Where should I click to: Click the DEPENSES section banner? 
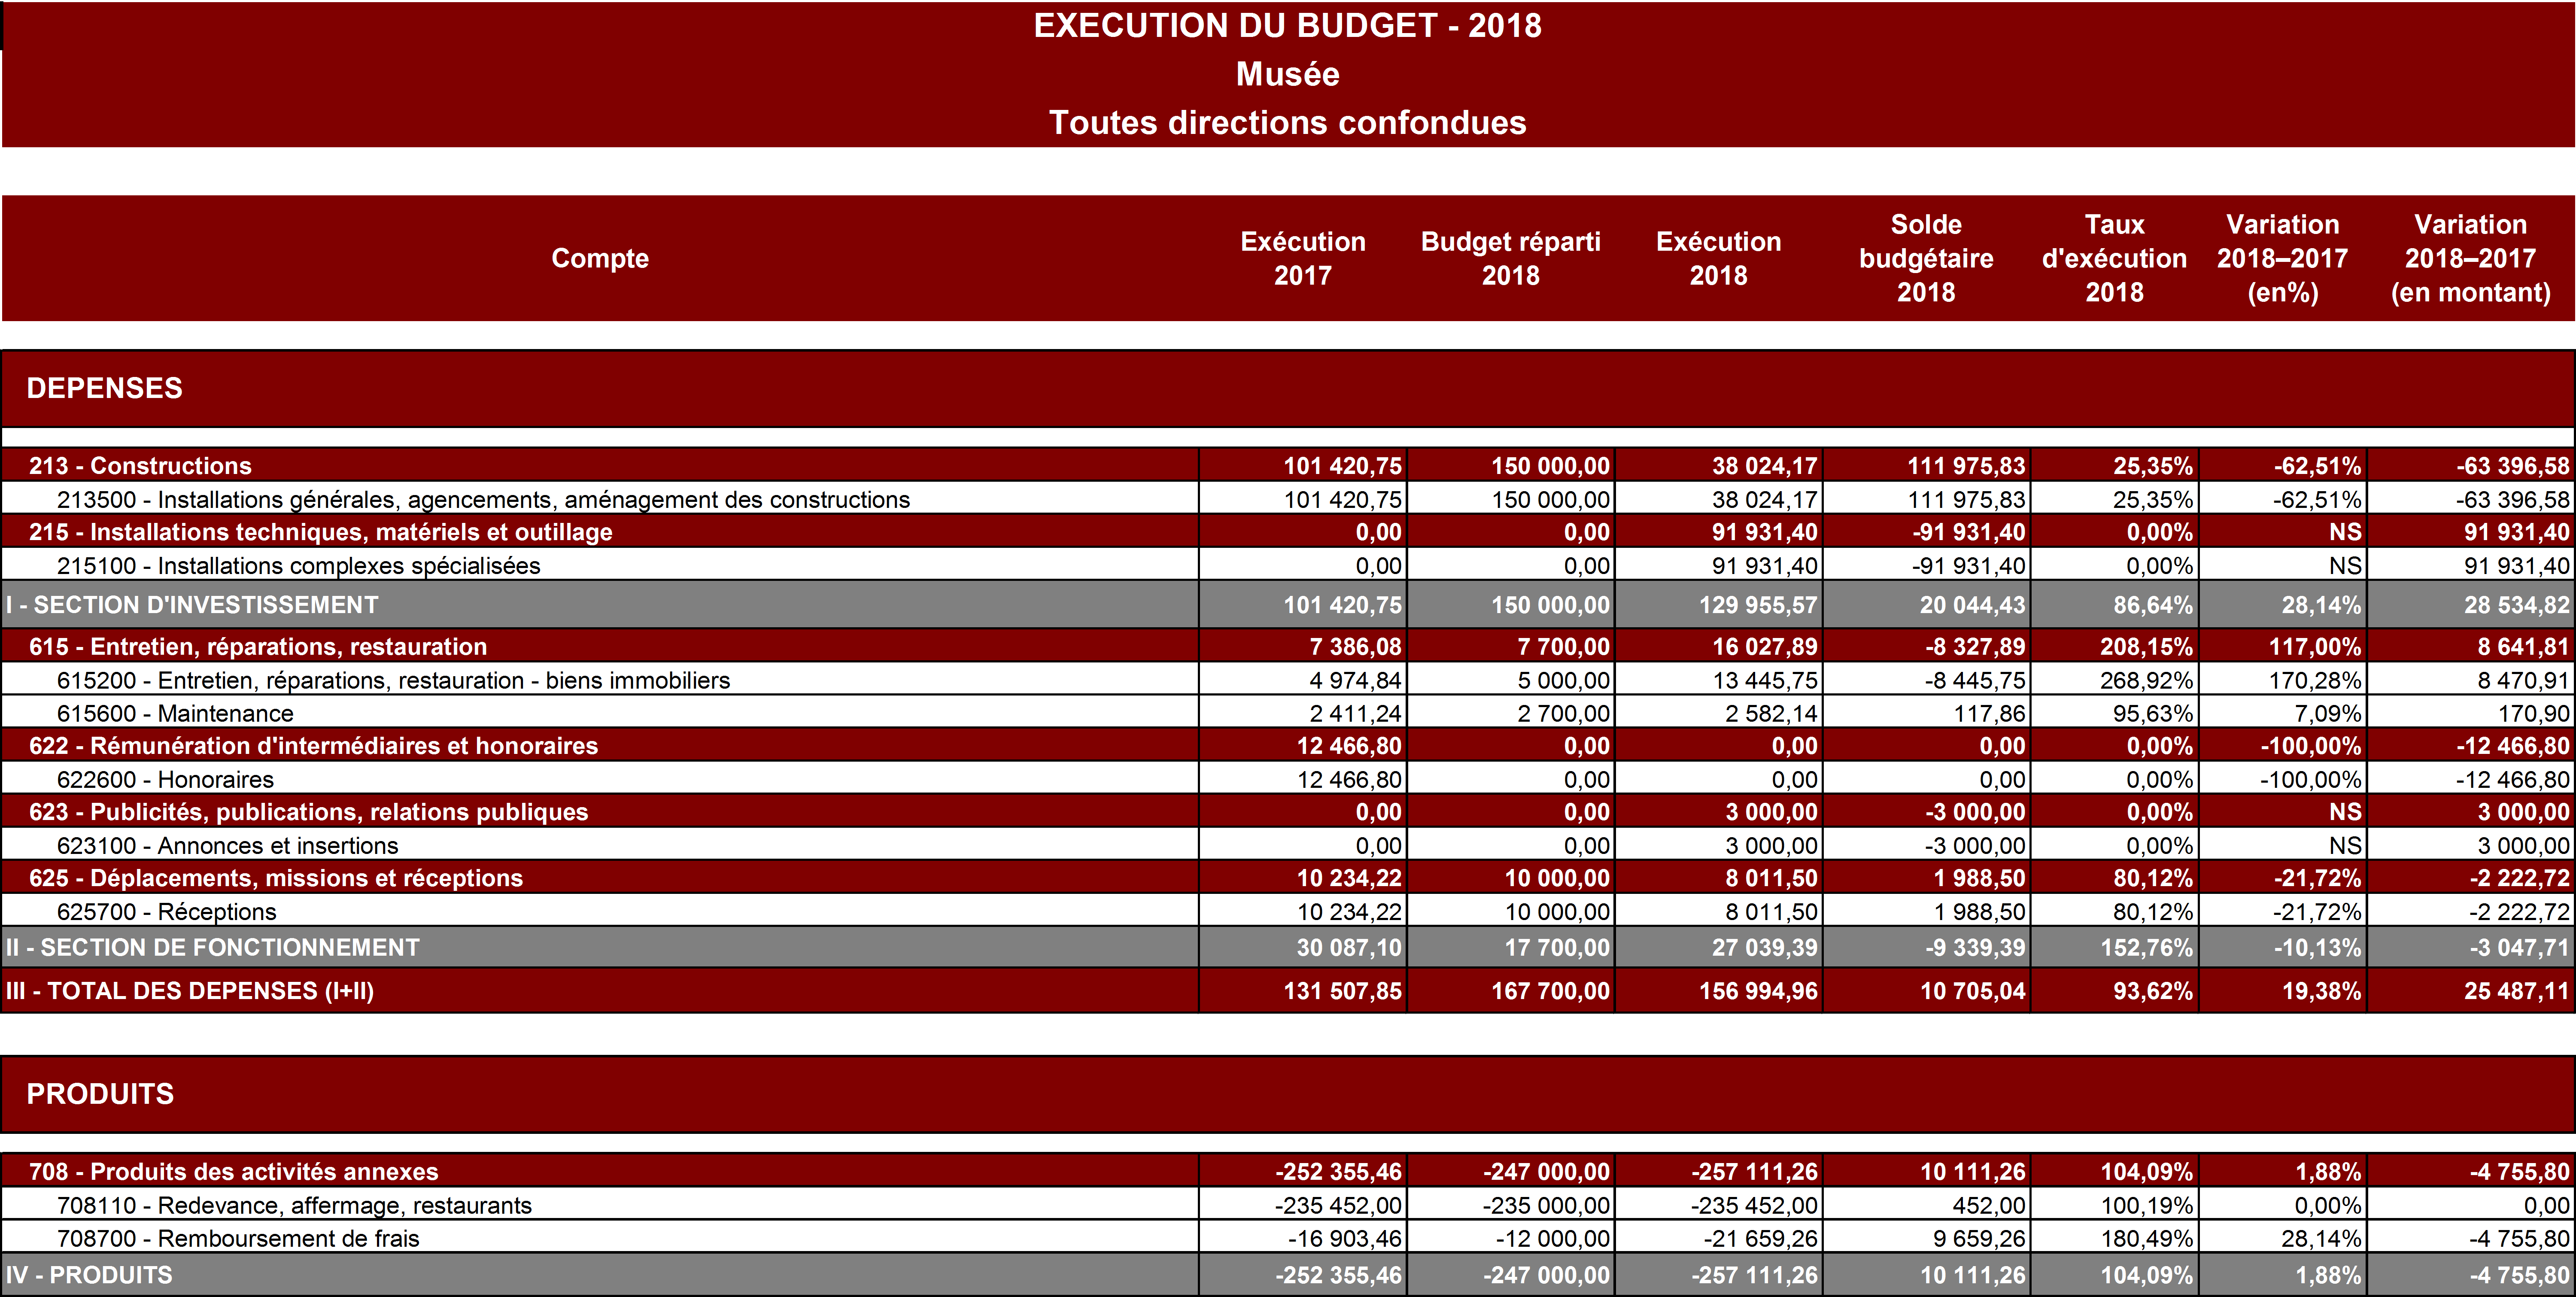(104, 388)
